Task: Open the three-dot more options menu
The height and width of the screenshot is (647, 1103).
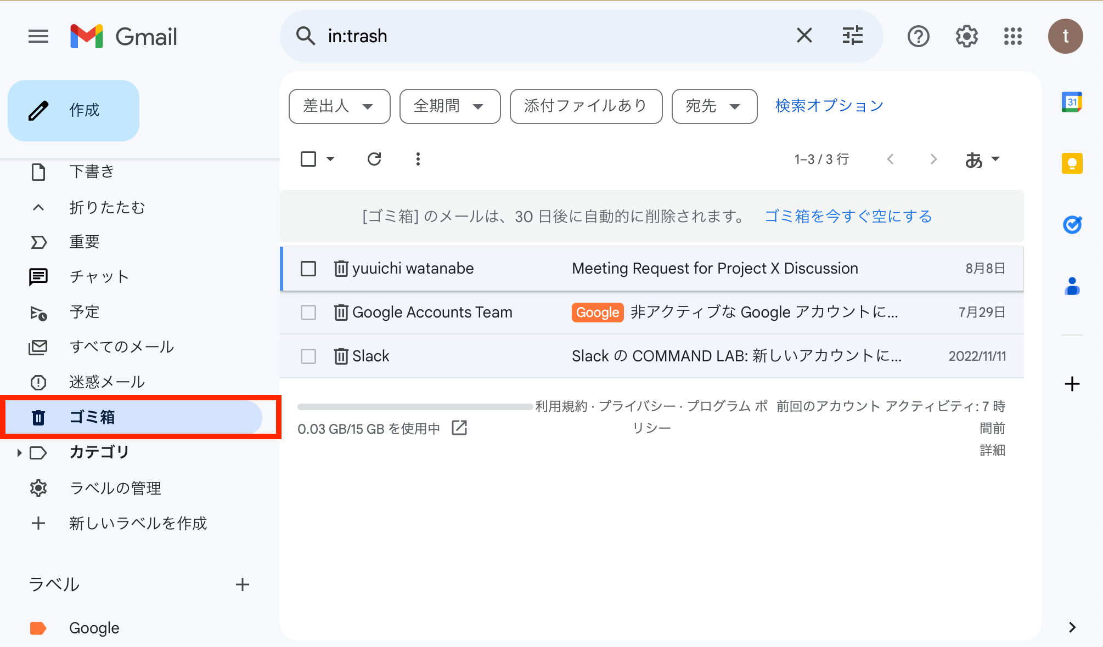Action: click(418, 159)
